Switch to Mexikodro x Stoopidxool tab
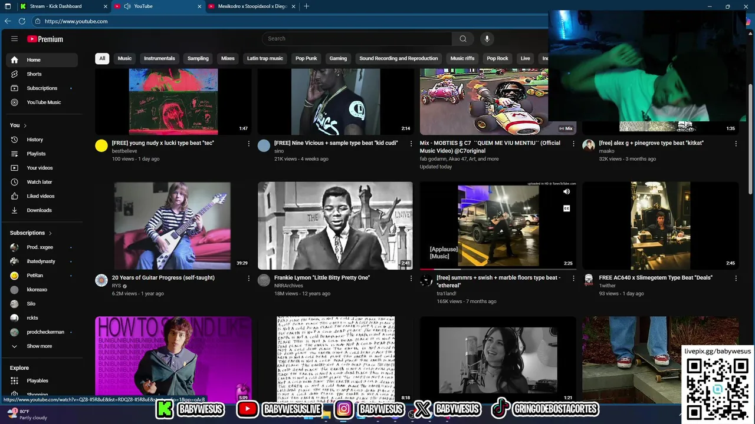This screenshot has width=755, height=424. click(252, 6)
